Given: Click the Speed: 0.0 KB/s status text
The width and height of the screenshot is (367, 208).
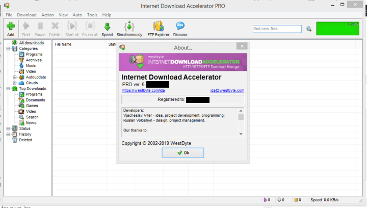Looking at the screenshot, I should coord(324,200).
